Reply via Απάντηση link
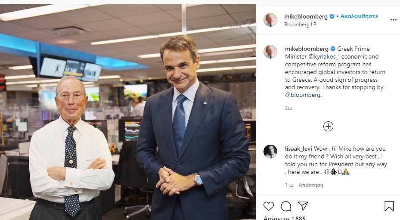400x220 pixels. tap(311, 185)
